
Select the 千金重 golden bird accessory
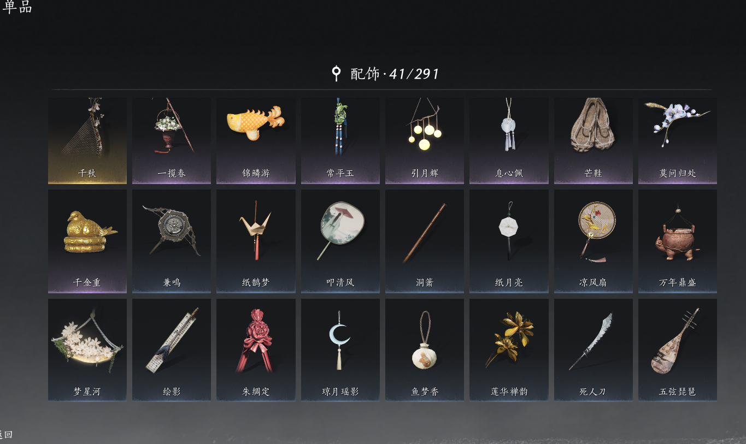tap(87, 241)
